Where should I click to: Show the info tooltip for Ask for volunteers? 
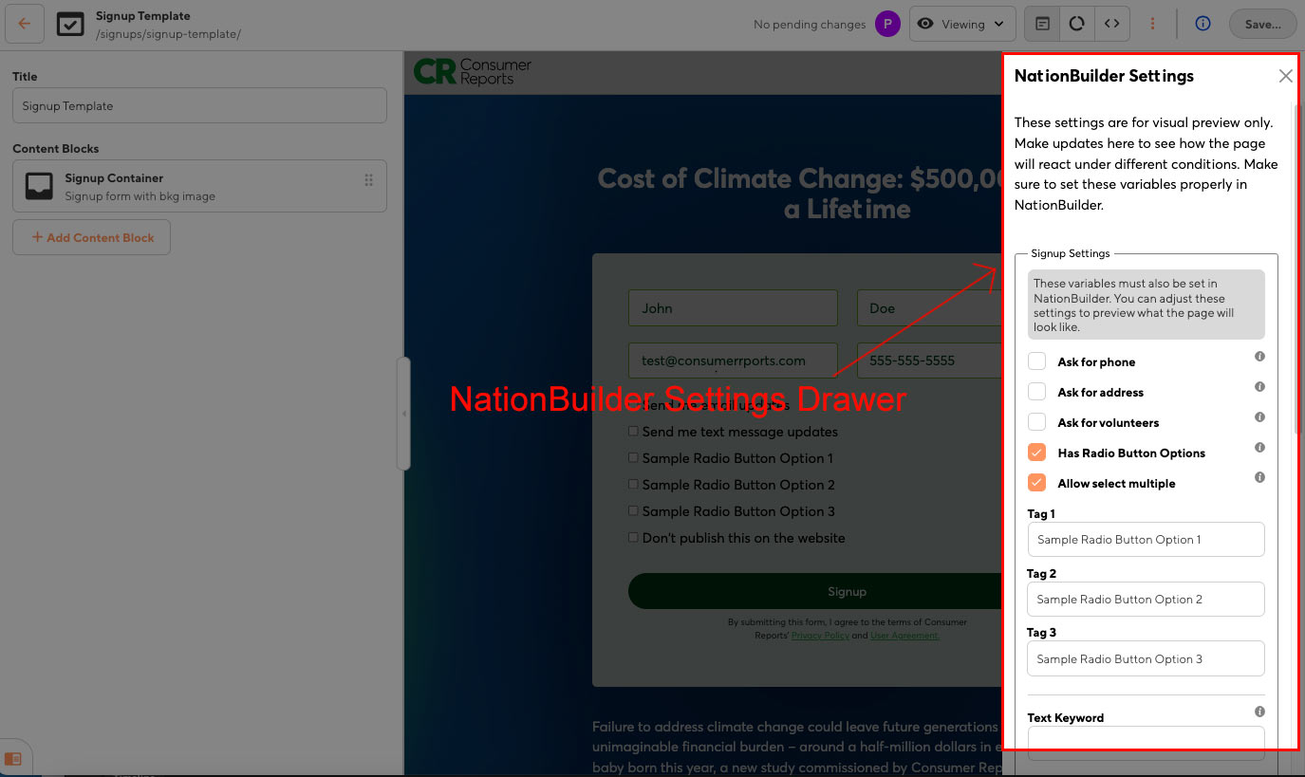pyautogui.click(x=1259, y=416)
